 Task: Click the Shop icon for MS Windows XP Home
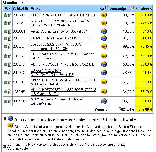104,101
